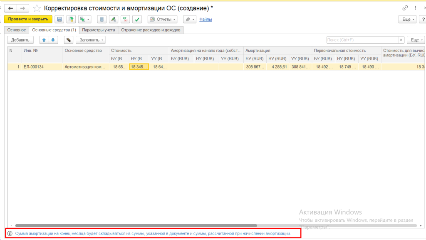The width and height of the screenshot is (426, 240).
Task: Click the horizontal scrollbar under the table
Action: [166, 225]
